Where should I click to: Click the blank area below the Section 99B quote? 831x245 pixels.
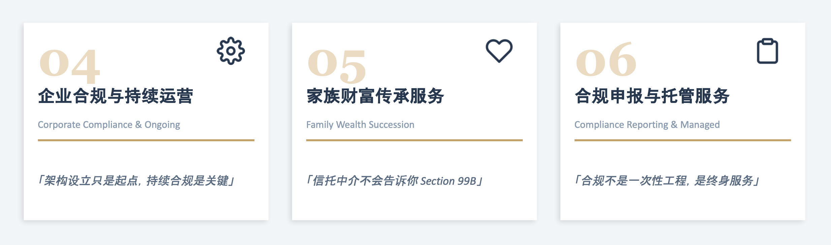click(414, 205)
